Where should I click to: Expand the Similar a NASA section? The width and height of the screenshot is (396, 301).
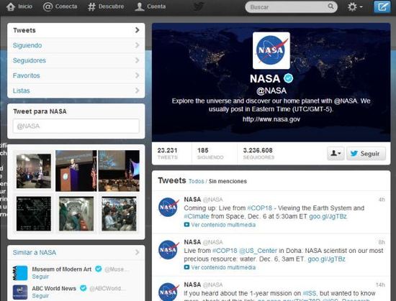point(76,252)
